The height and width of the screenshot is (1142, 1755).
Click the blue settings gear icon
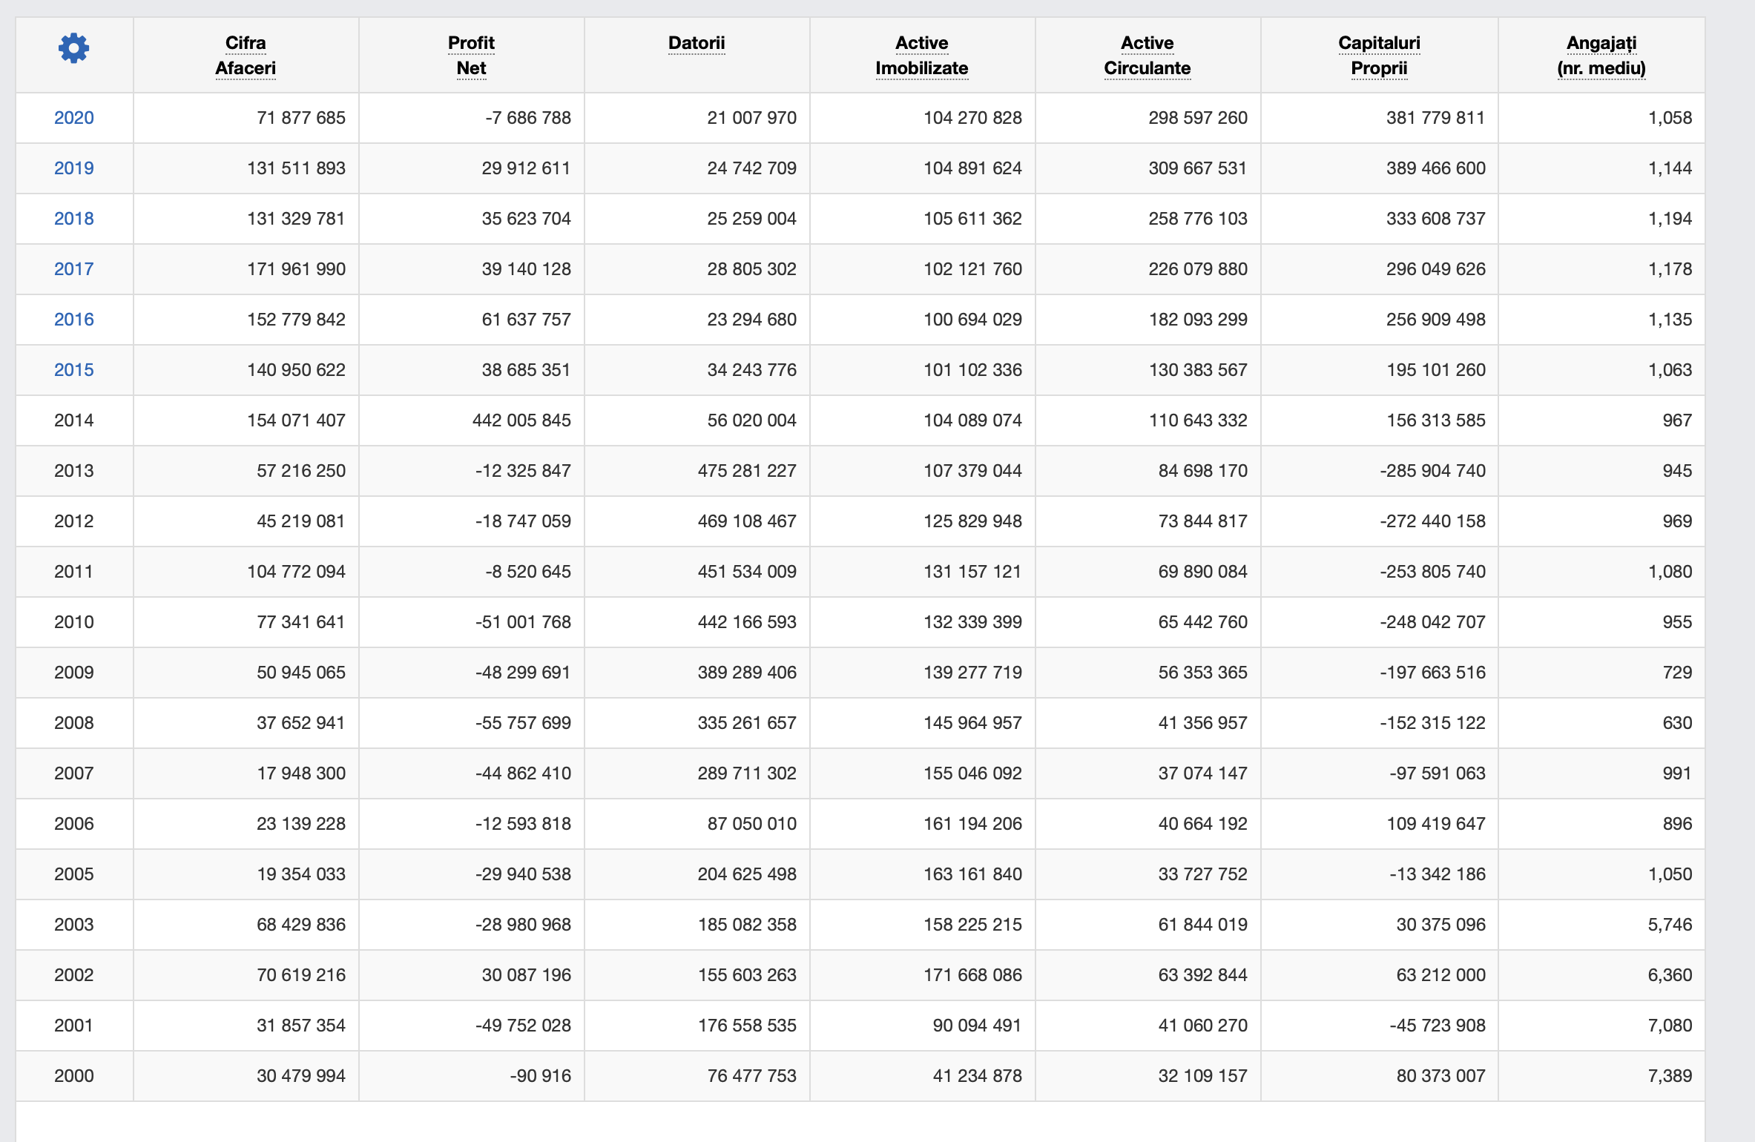[x=73, y=49]
